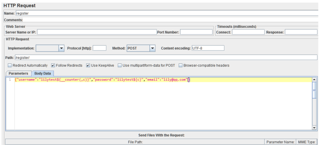Switch to the Parameters tab
319x145 pixels.
point(18,73)
